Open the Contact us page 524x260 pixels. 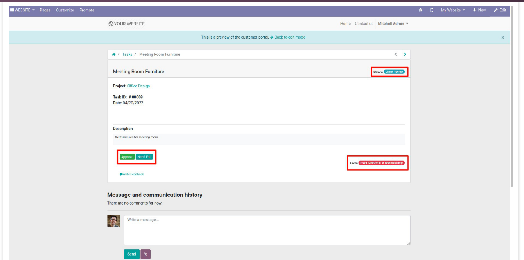364,24
